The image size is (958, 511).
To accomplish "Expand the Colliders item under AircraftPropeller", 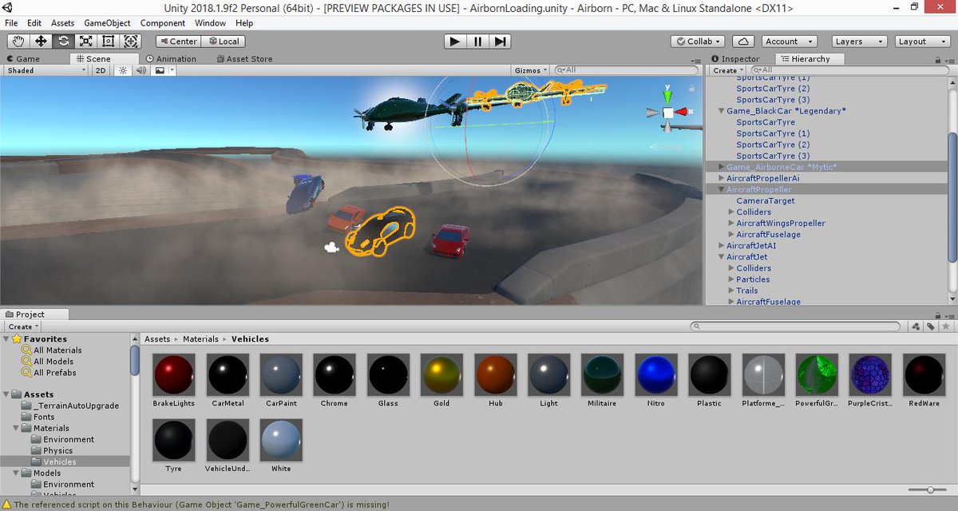I will click(x=731, y=212).
